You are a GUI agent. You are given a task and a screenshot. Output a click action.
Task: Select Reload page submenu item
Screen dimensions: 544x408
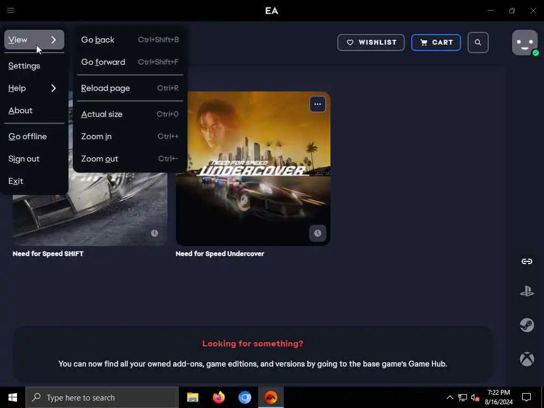pyautogui.click(x=130, y=88)
